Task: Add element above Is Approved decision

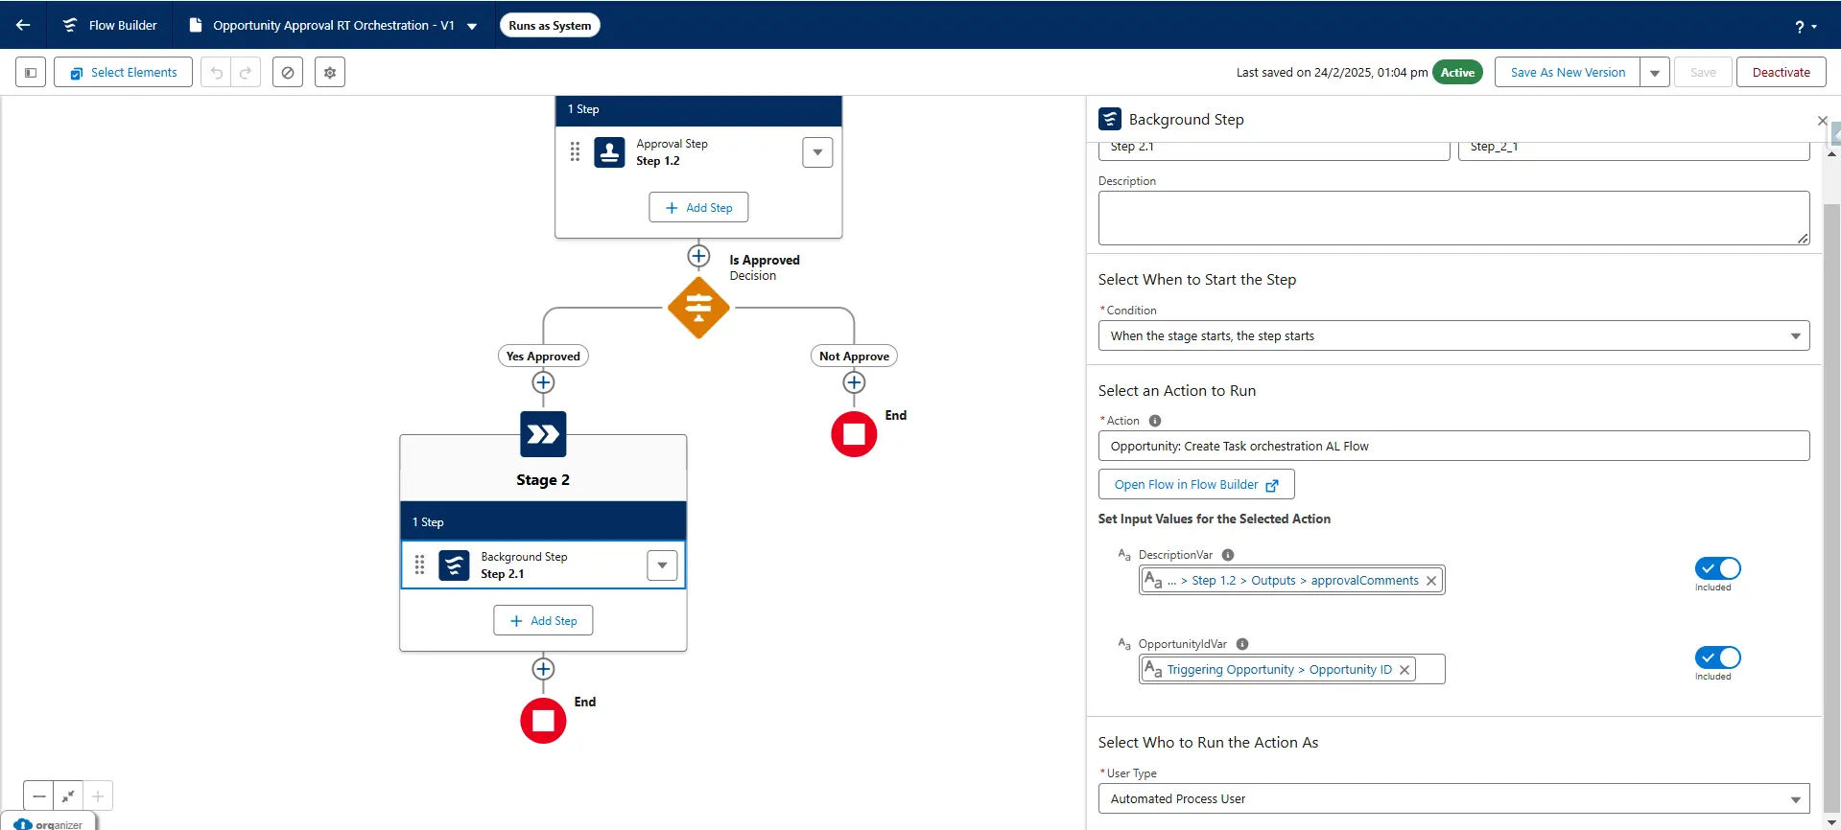Action: (x=698, y=256)
